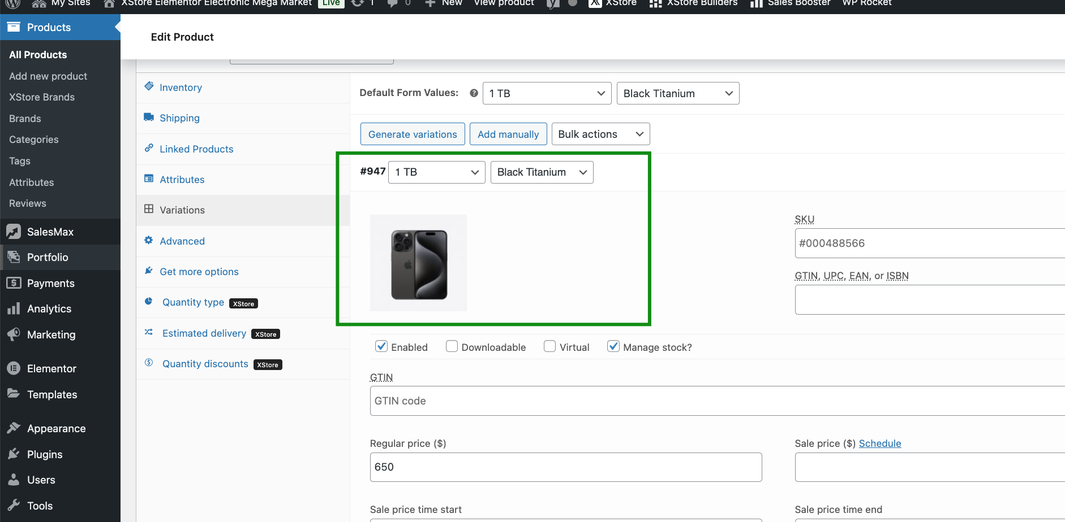
Task: Click the Get more options plugin icon
Action: [149, 271]
